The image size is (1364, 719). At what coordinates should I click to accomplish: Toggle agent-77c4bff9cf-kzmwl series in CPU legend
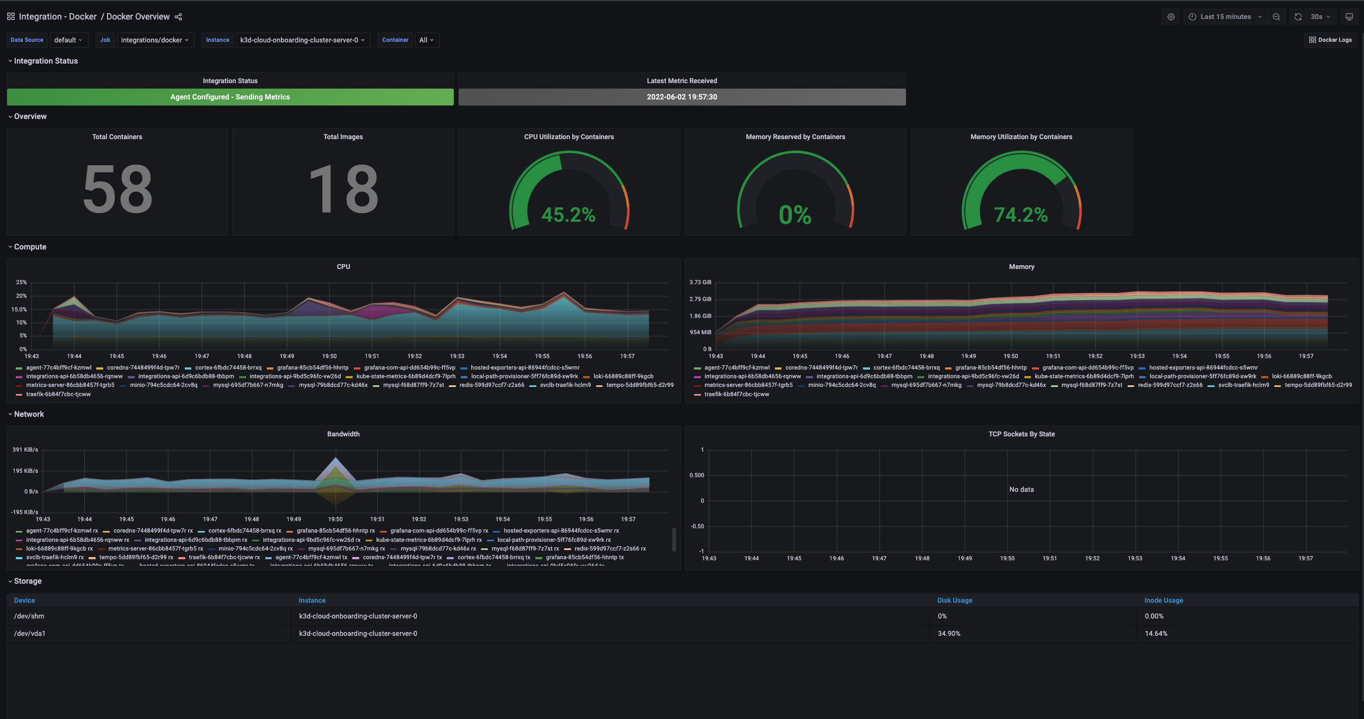pyautogui.click(x=59, y=368)
